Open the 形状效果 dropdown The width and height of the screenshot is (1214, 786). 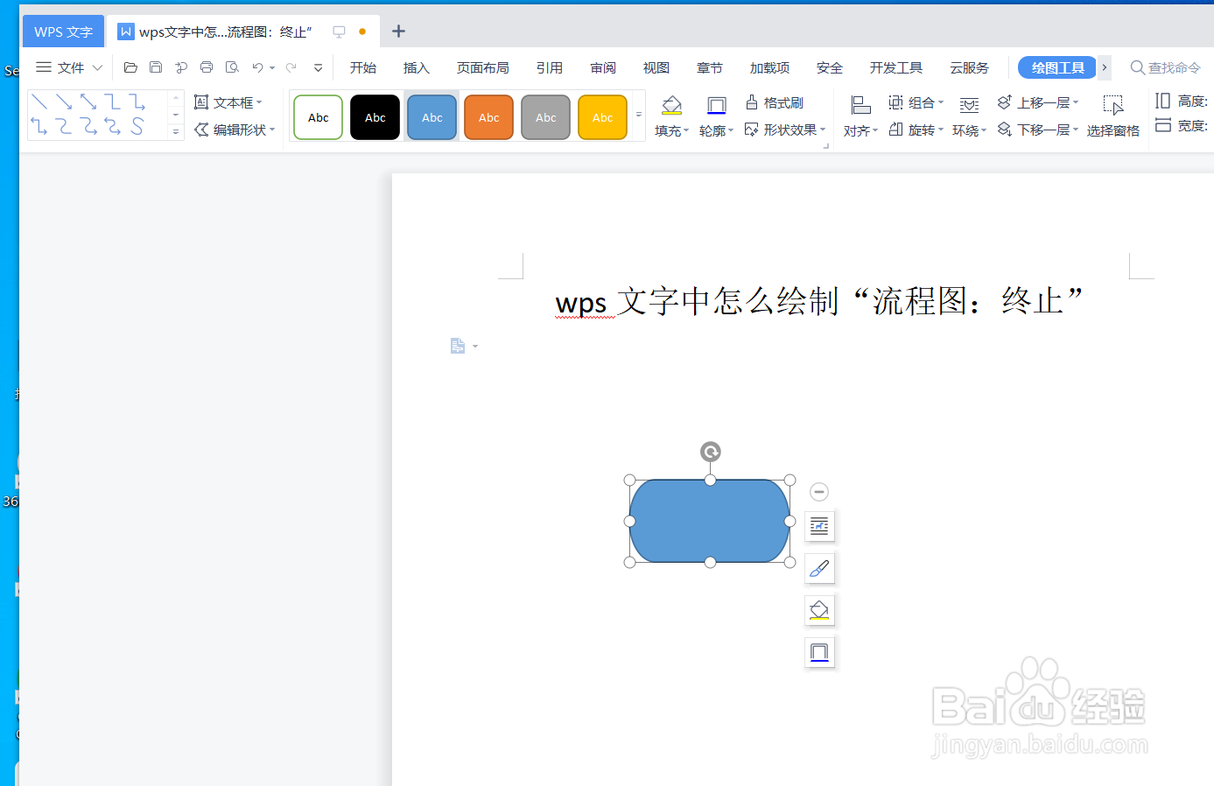[785, 130]
